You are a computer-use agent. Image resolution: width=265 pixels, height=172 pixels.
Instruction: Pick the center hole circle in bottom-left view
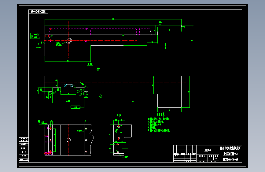(x=68, y=140)
